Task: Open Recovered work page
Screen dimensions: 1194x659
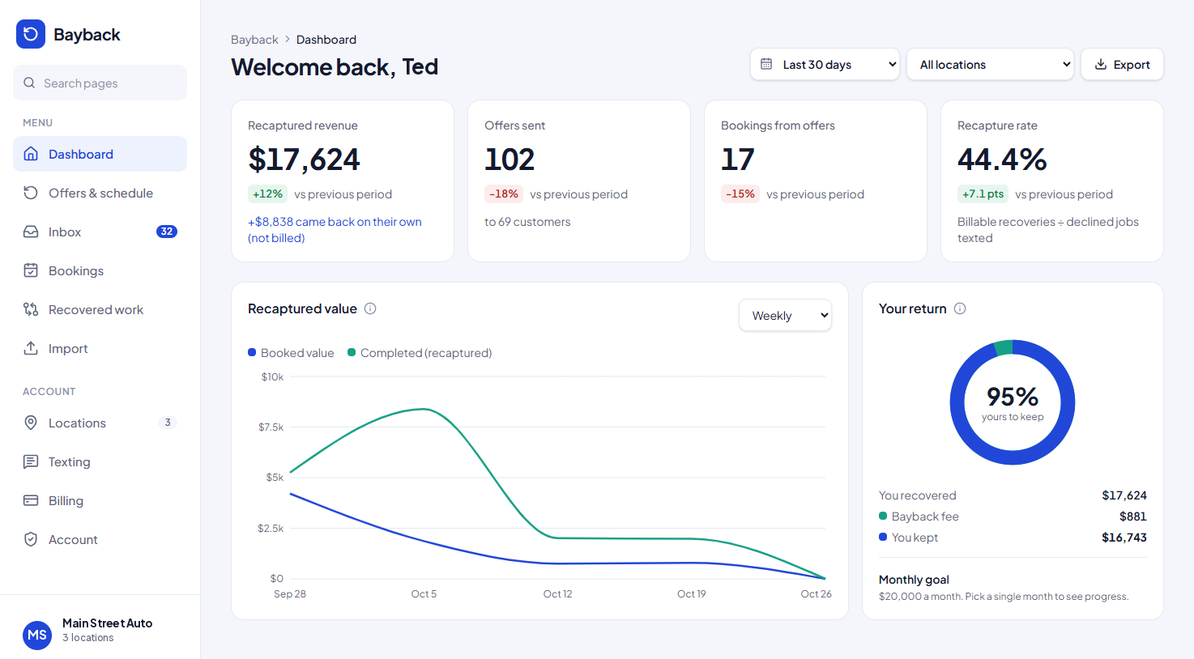Action: [100, 309]
